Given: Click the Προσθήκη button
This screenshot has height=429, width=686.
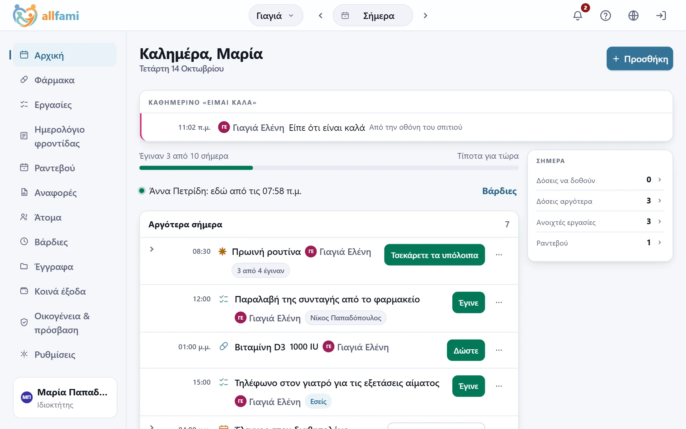Looking at the screenshot, I should pos(640,59).
